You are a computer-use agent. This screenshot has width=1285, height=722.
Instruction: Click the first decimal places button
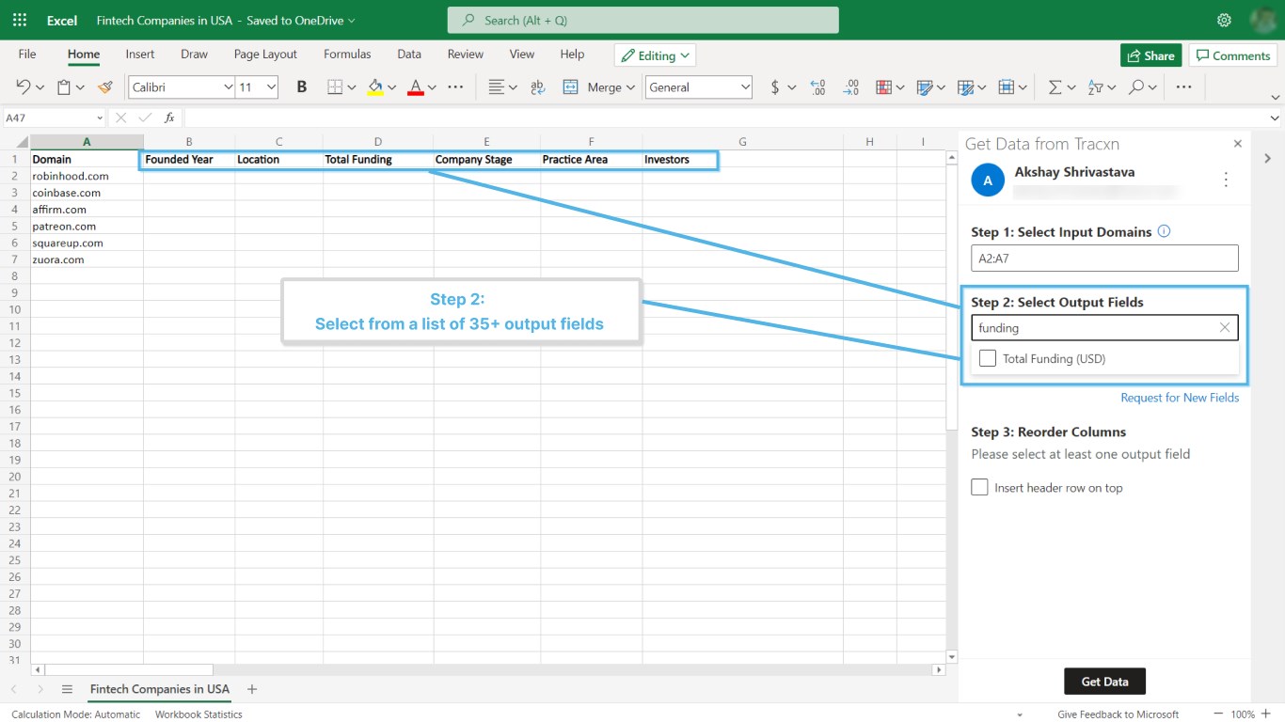click(817, 87)
